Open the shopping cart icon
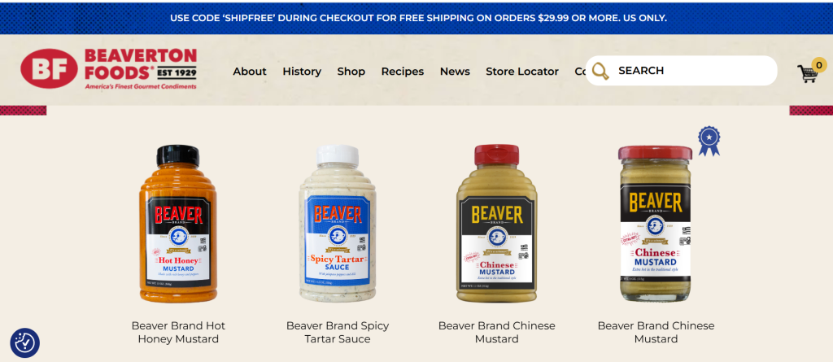This screenshot has height=362, width=833. point(807,74)
